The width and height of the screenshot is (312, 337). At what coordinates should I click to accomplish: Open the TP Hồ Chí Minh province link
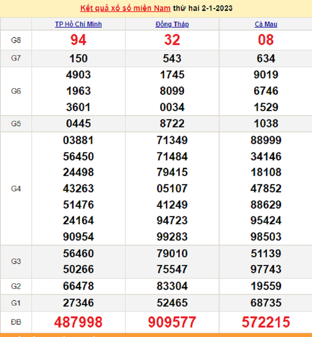point(78,24)
